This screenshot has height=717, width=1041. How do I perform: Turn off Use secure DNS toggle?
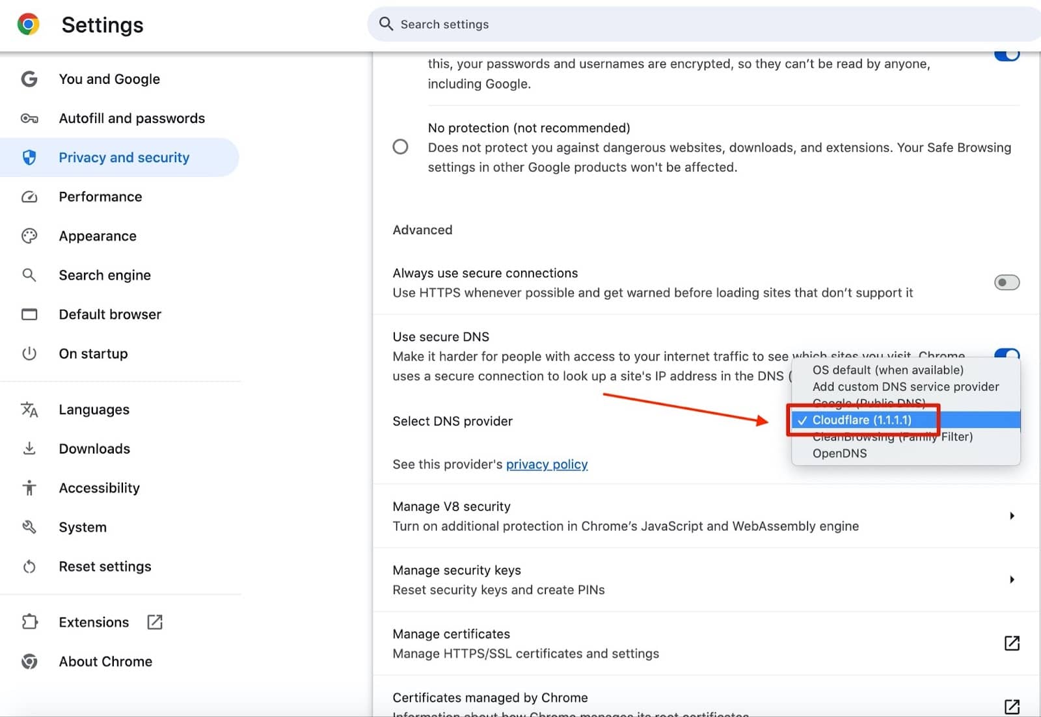pyautogui.click(x=1007, y=354)
